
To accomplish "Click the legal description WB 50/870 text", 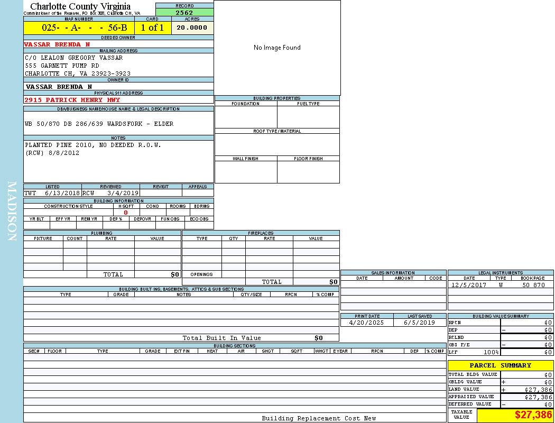I will (99, 124).
